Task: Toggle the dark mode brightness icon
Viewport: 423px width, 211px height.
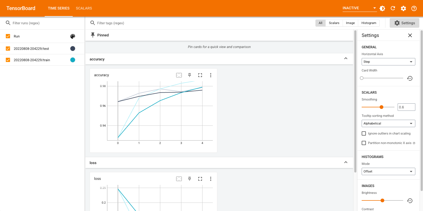Action: click(382, 8)
